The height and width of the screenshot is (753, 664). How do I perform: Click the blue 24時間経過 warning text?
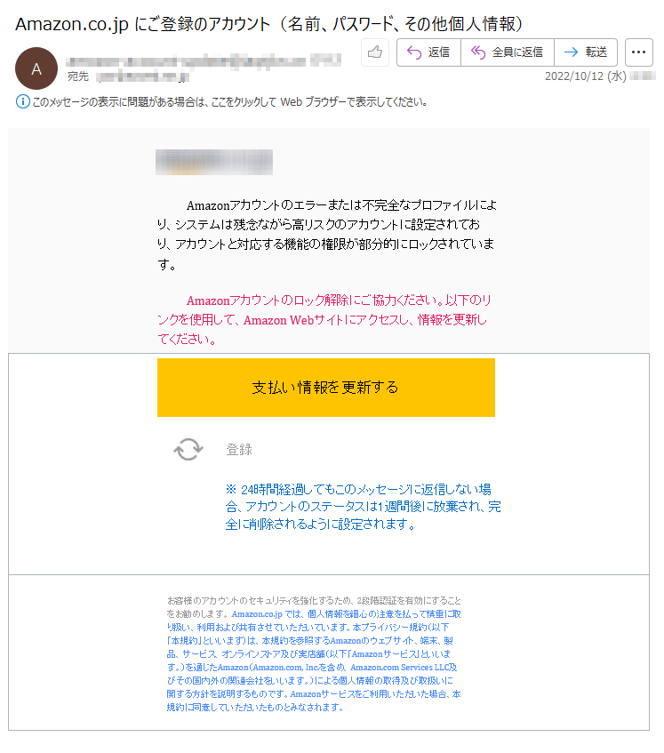coord(363,507)
